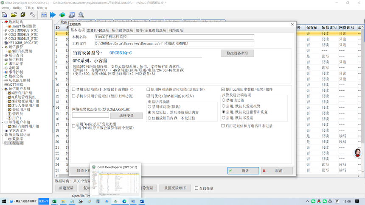Select 管理员 user in the tree
This screenshot has height=205, width=365.
pos(17,114)
